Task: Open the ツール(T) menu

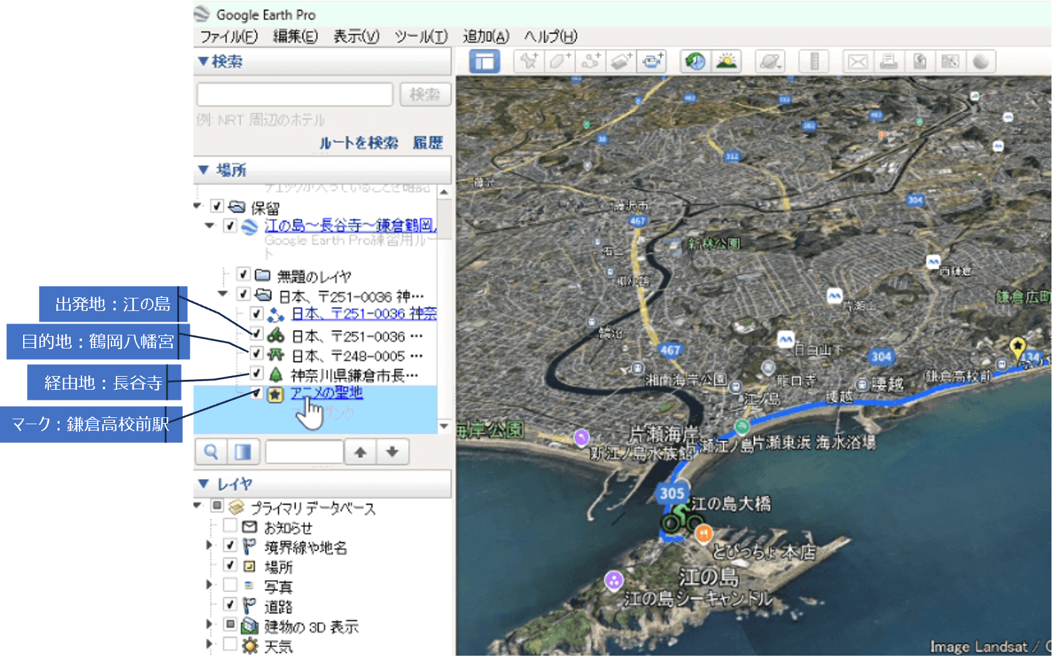Action: [x=421, y=36]
